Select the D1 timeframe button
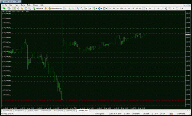This screenshot has height=116, width=192. coord(133,8)
